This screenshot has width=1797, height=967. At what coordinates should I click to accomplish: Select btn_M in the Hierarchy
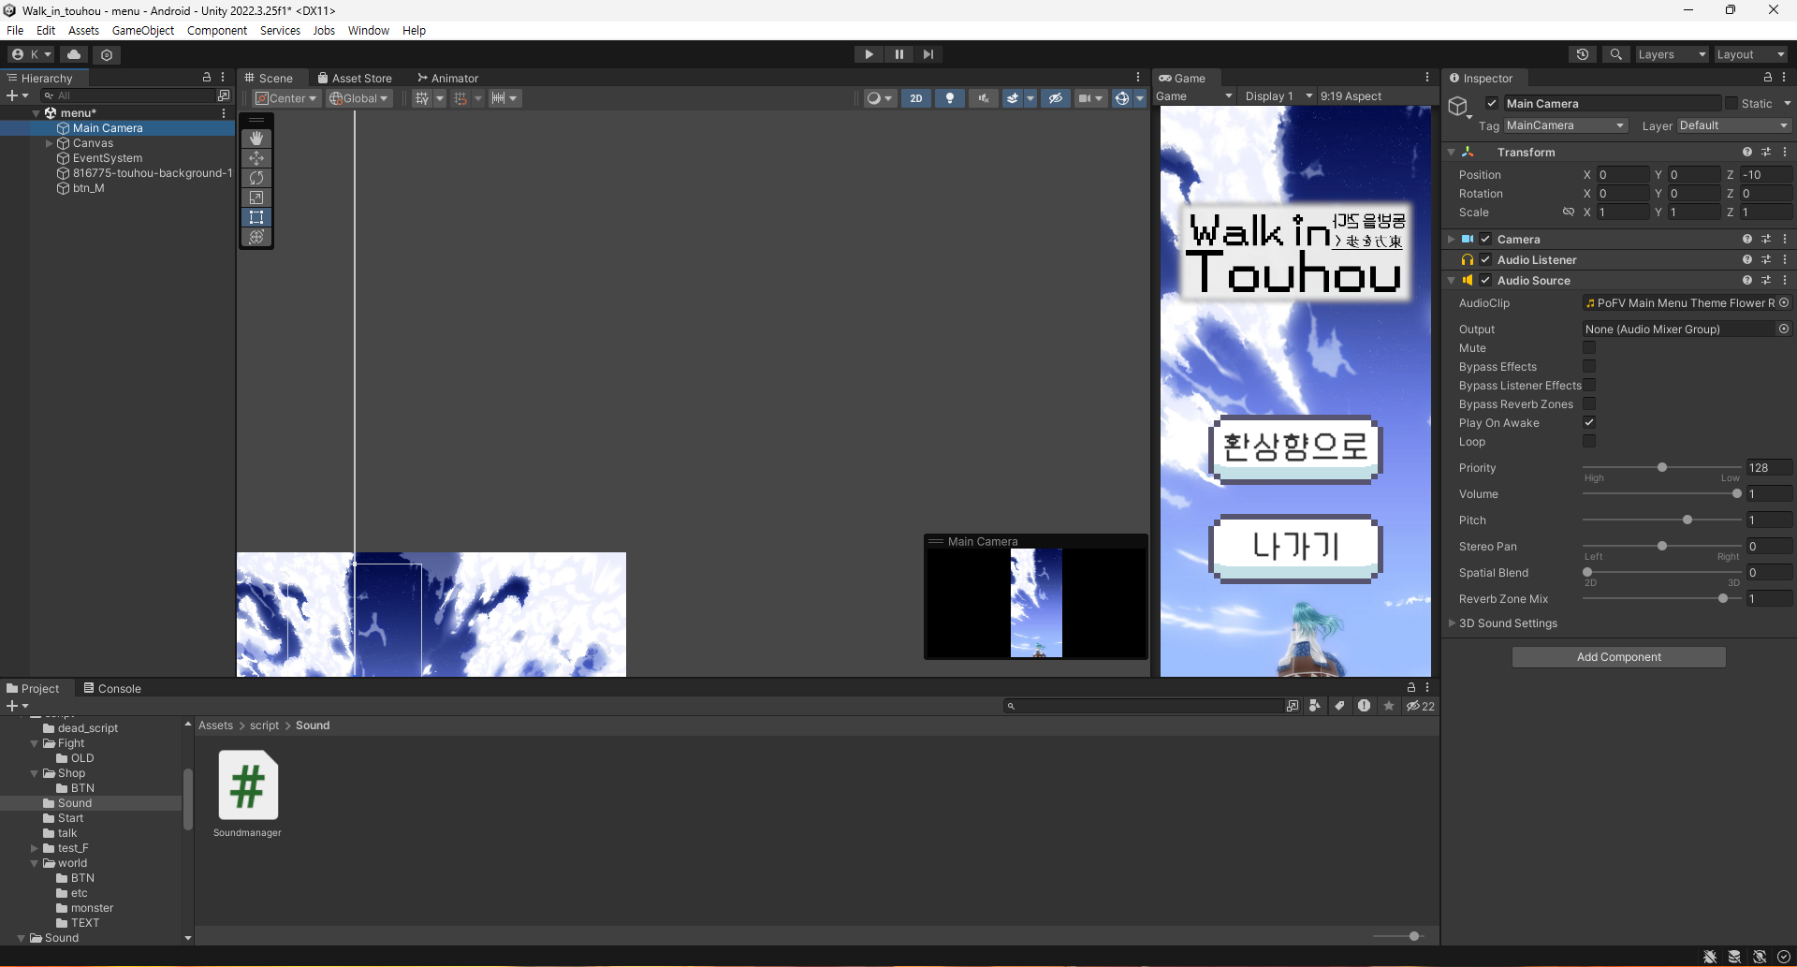[88, 188]
